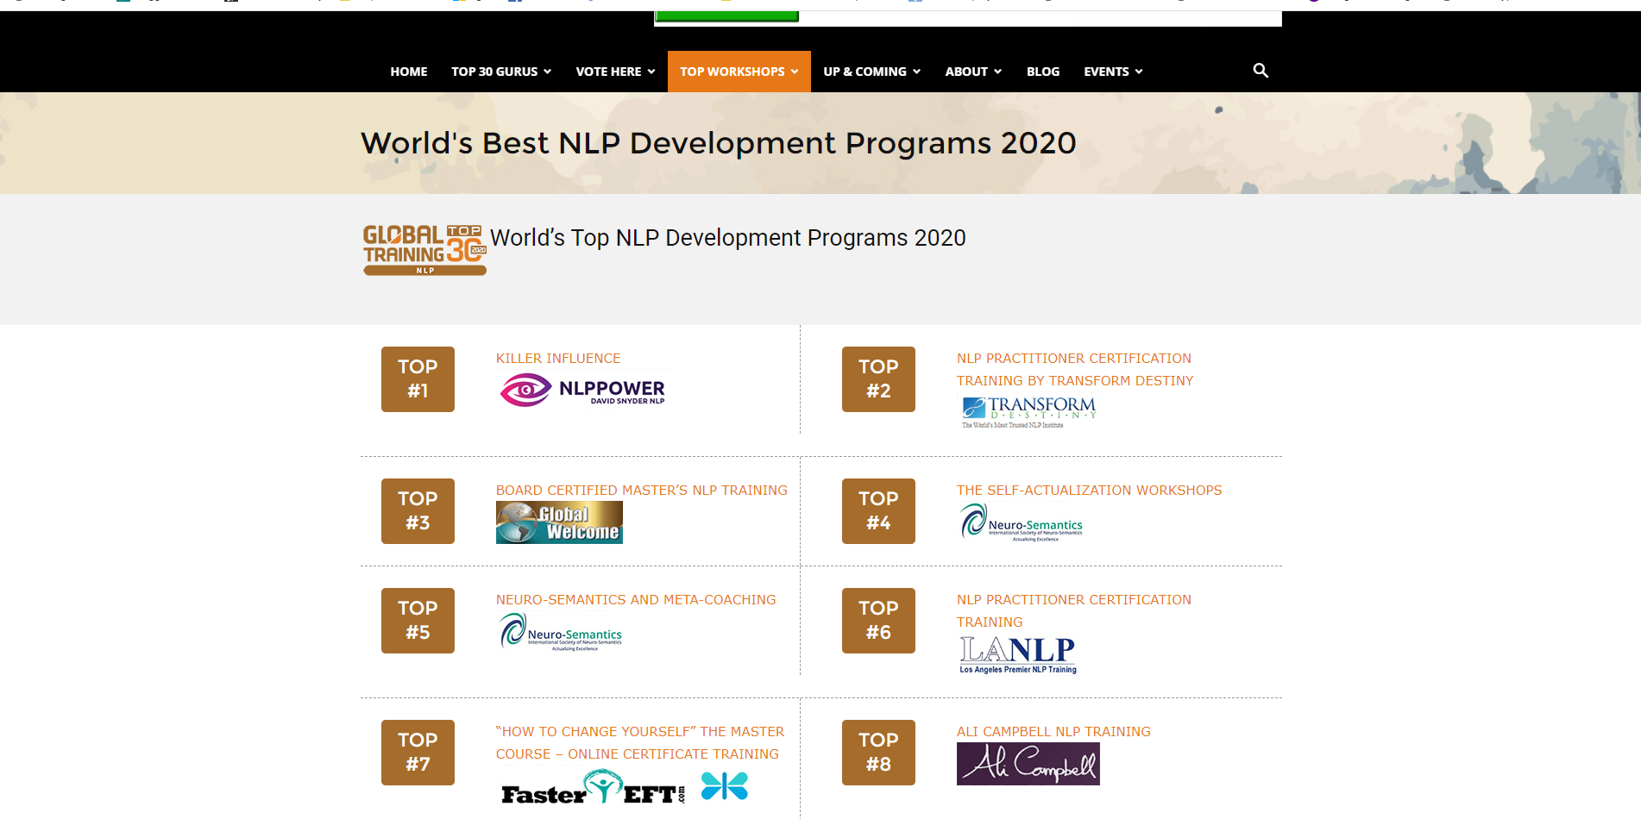Open the Transform Destiny logo
1641x819 pixels.
[1028, 411]
